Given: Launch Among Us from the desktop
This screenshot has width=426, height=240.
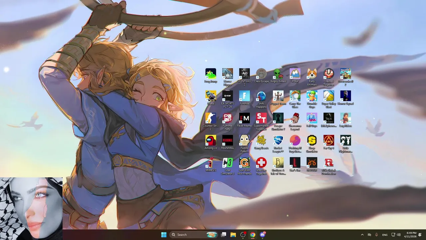Looking at the screenshot, I should [211, 143].
